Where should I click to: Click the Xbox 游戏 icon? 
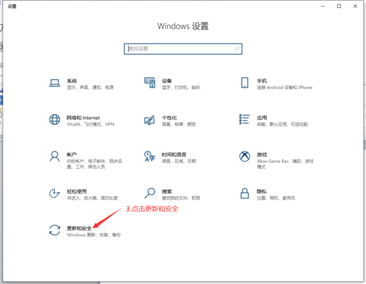coord(244,156)
